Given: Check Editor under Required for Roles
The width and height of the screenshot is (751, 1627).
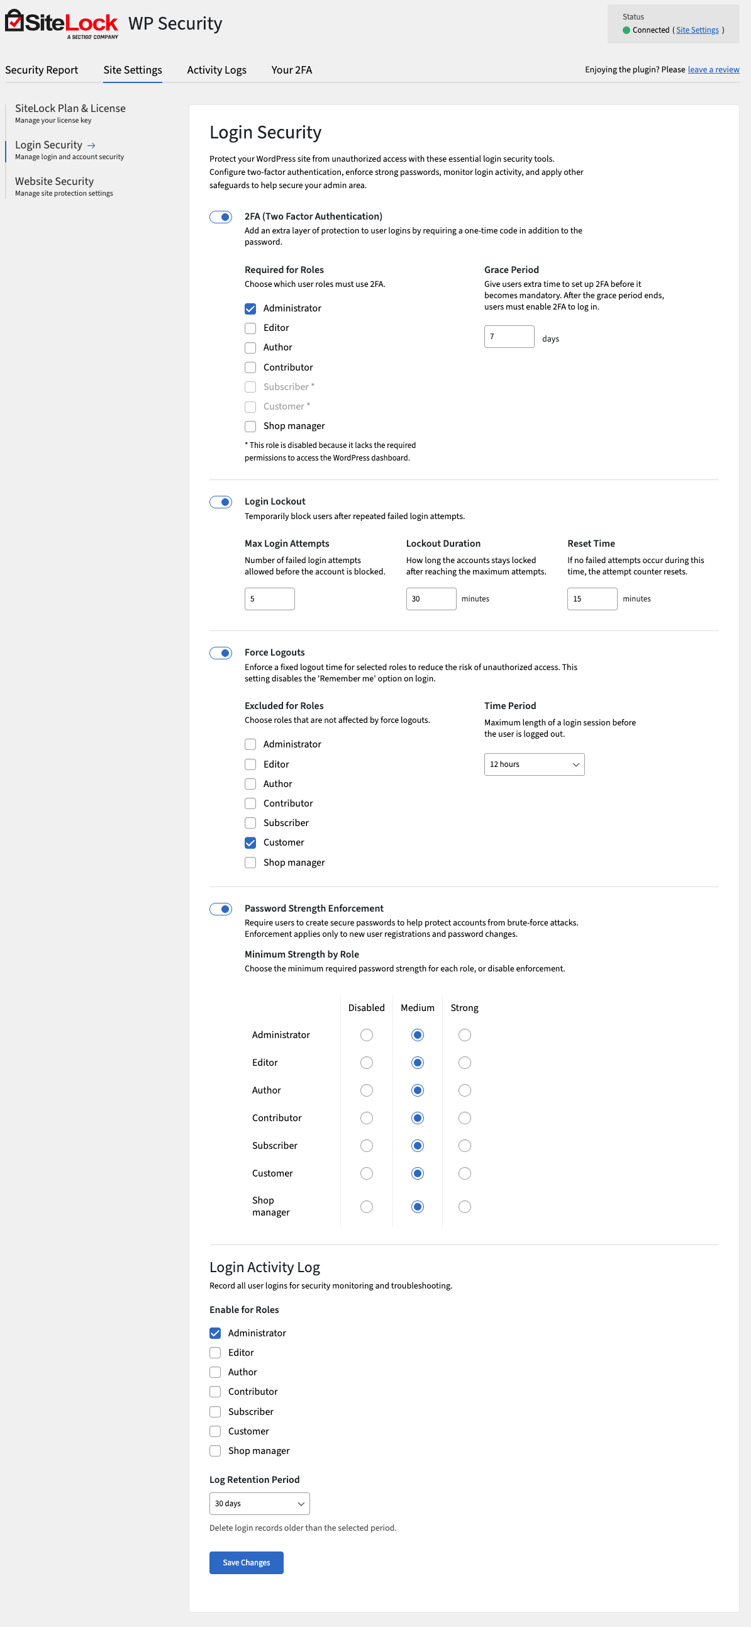Looking at the screenshot, I should pos(251,328).
